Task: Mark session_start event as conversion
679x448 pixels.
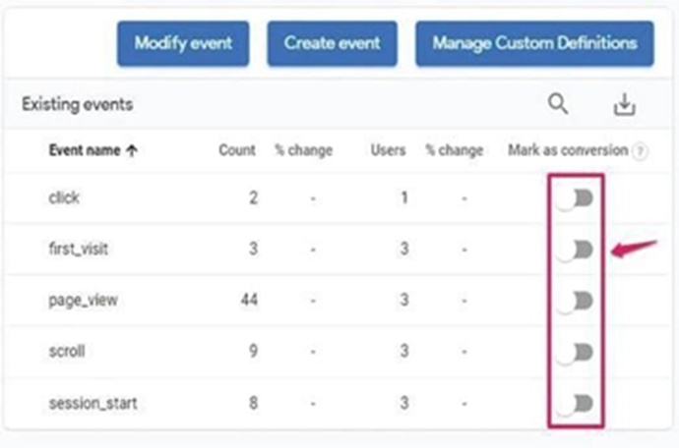Action: coord(575,404)
